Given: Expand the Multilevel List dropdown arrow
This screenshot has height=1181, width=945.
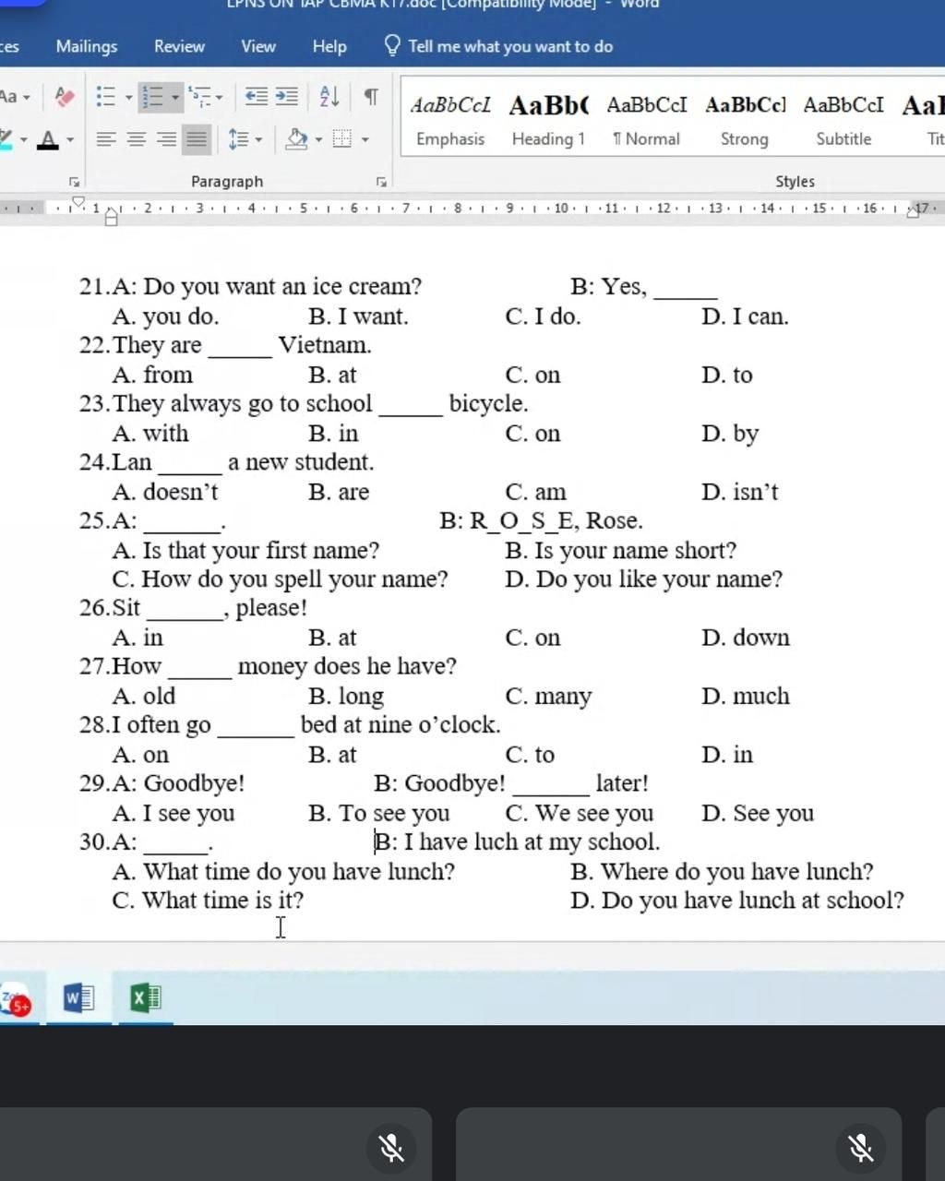Looking at the screenshot, I should (x=219, y=97).
